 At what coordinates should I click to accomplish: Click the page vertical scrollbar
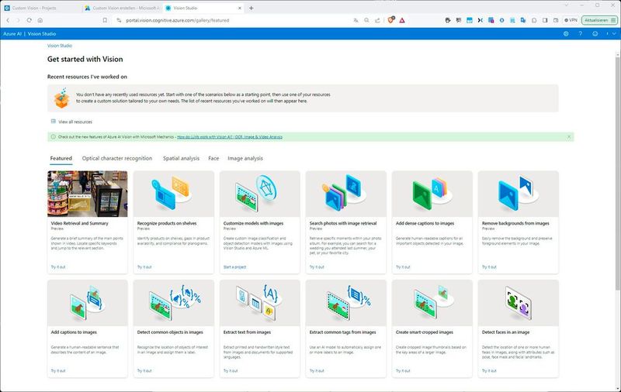pos(617,174)
